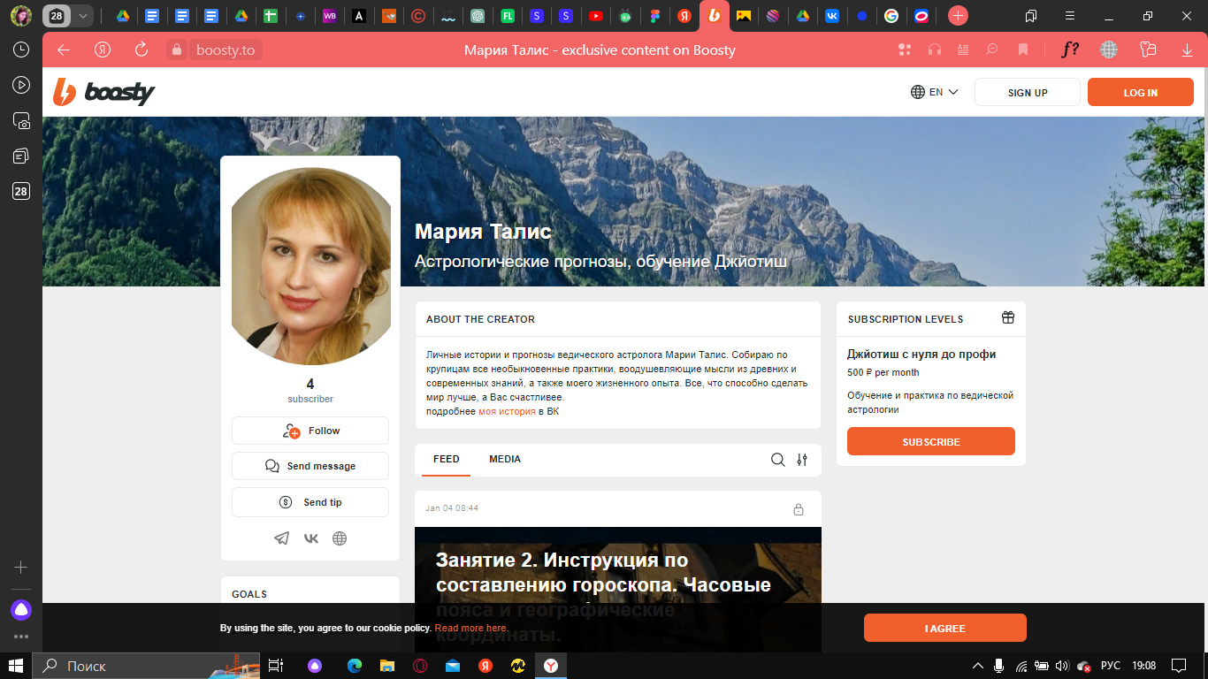Open sidebar video play icon

tap(21, 85)
